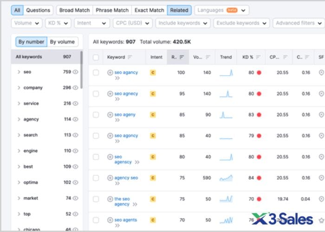Add 'agency seo' keyword via plus icon

pos(110,178)
